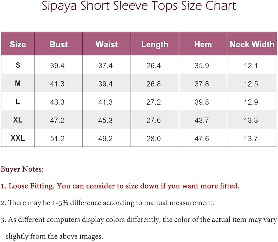278x242 pixels.
Task: Select the 1-3% difference manual measurement note
Action: pos(107,203)
